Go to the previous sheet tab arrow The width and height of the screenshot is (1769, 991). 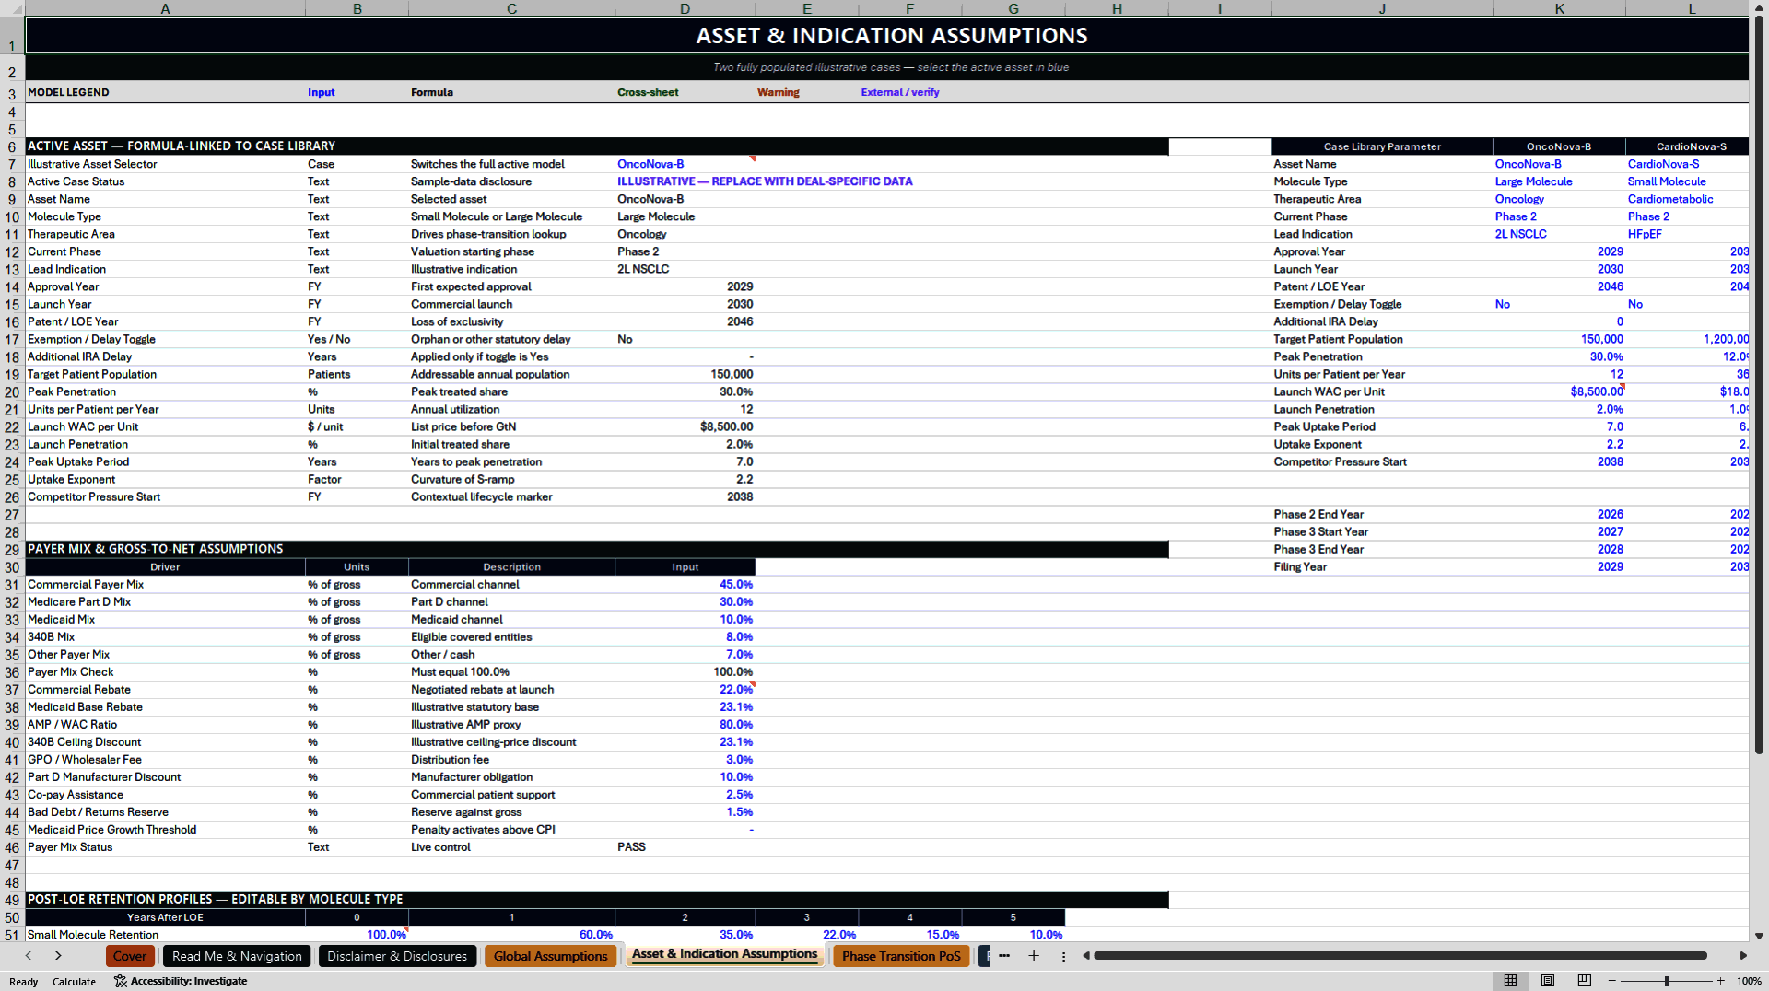pos(29,956)
